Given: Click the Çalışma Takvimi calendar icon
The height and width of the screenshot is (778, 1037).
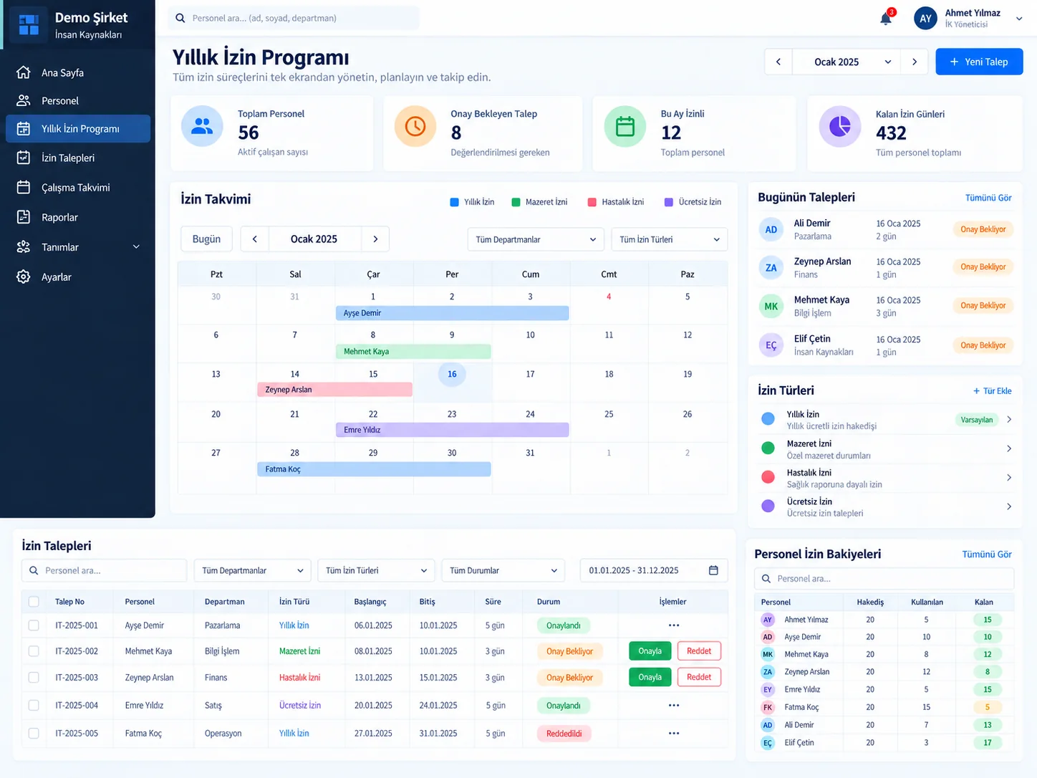Looking at the screenshot, I should [x=24, y=187].
